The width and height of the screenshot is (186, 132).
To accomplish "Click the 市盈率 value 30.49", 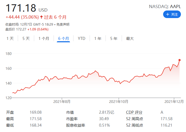I will pos(104,119).
